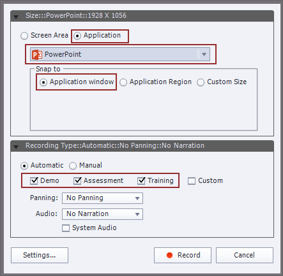283x276 pixels.
Task: Open the No Narration audio dropdown
Action: click(102, 214)
